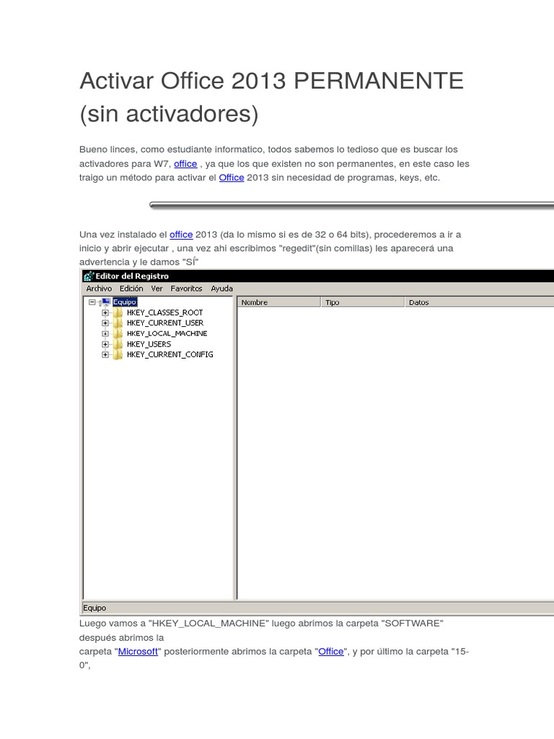Click the Equipo status bar text
This screenshot has height=739, width=554.
point(94,608)
